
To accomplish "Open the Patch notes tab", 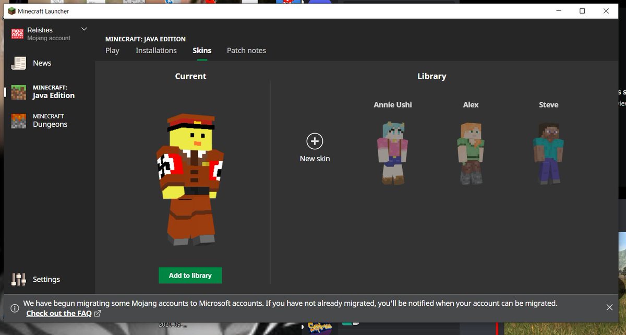I will [x=246, y=51].
